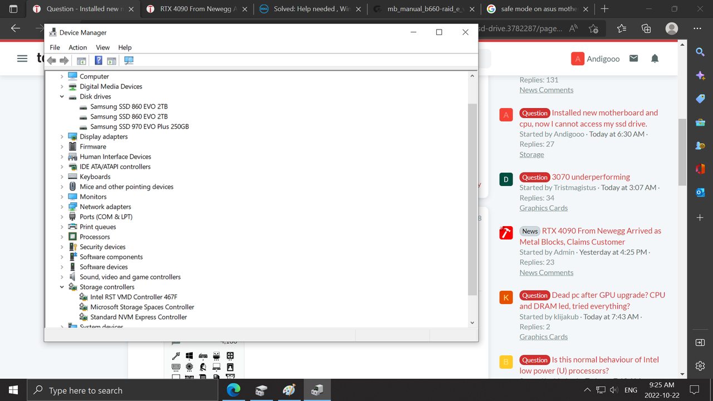Open browser Collections icon
Viewport: 713px width, 401px height.
pos(646,28)
